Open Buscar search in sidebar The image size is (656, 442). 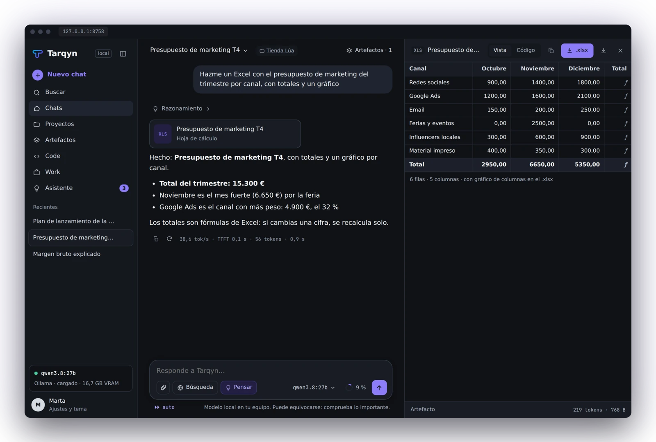point(81,92)
